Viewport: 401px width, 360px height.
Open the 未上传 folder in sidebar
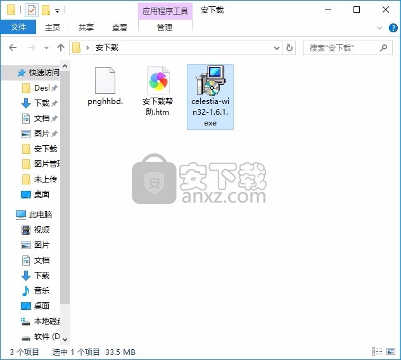tap(40, 179)
